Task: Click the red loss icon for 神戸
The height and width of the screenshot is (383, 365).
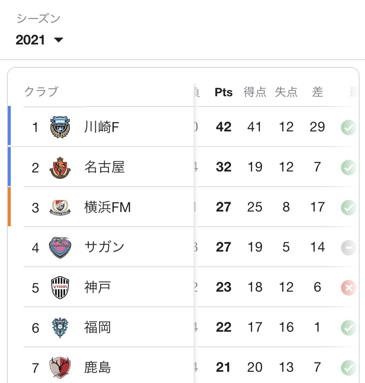Action: click(349, 287)
